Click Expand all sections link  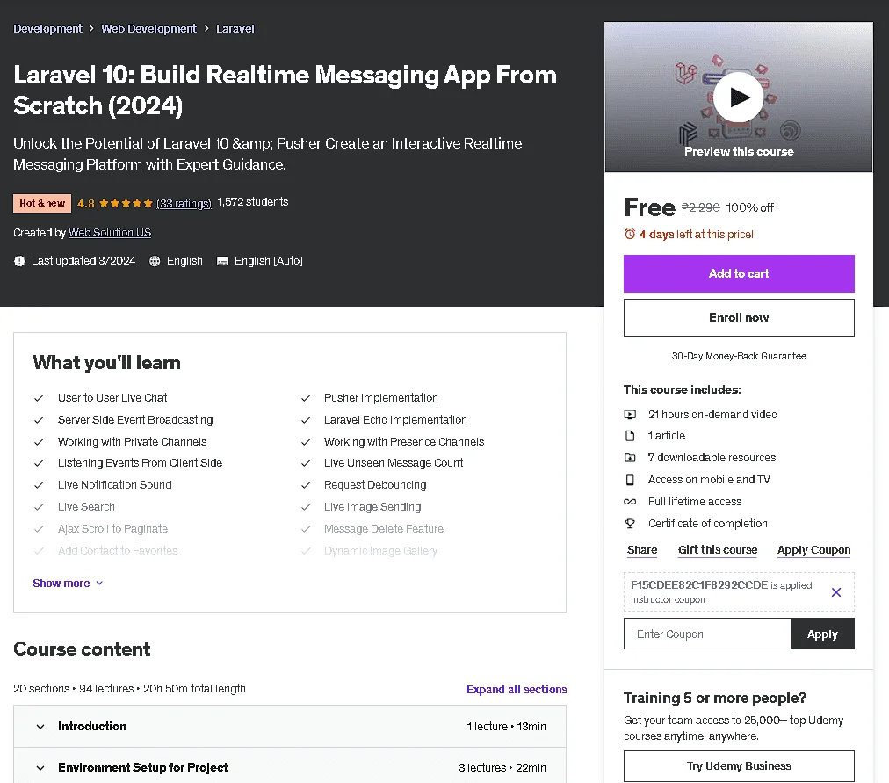(517, 689)
